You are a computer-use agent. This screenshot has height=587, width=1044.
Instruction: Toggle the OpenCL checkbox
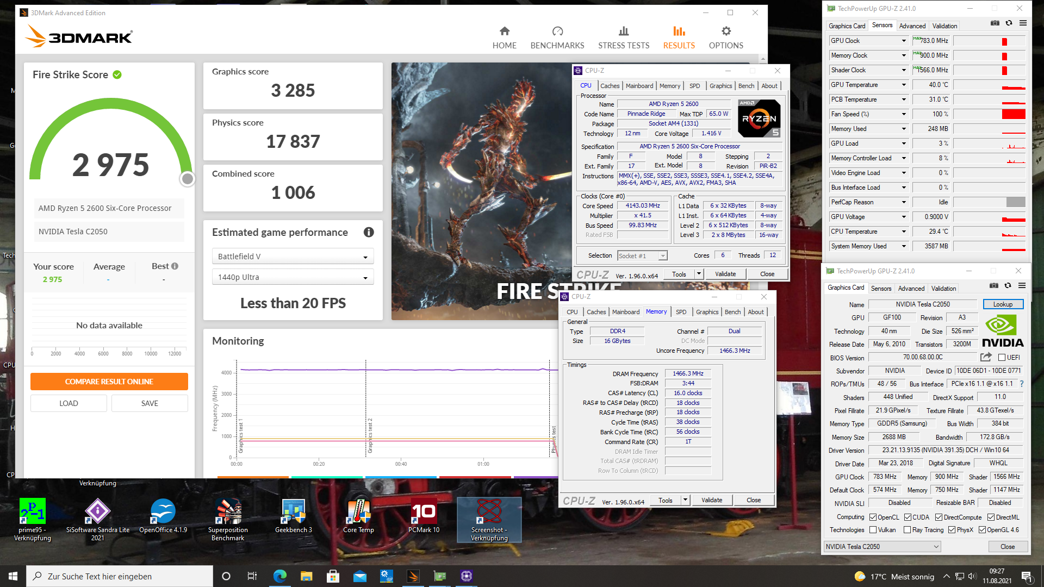point(873,517)
